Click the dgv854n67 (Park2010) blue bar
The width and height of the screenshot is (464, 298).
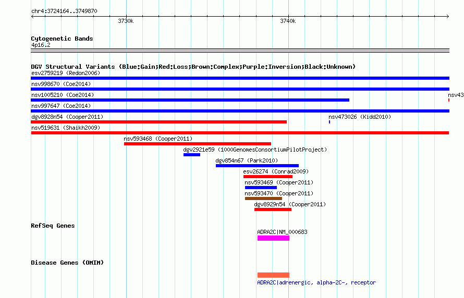pyautogui.click(x=257, y=166)
